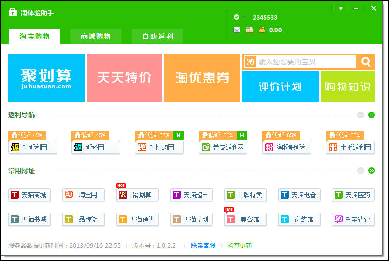Click the 返利导航 section heading
The width and height of the screenshot is (389, 261).
(x=21, y=115)
